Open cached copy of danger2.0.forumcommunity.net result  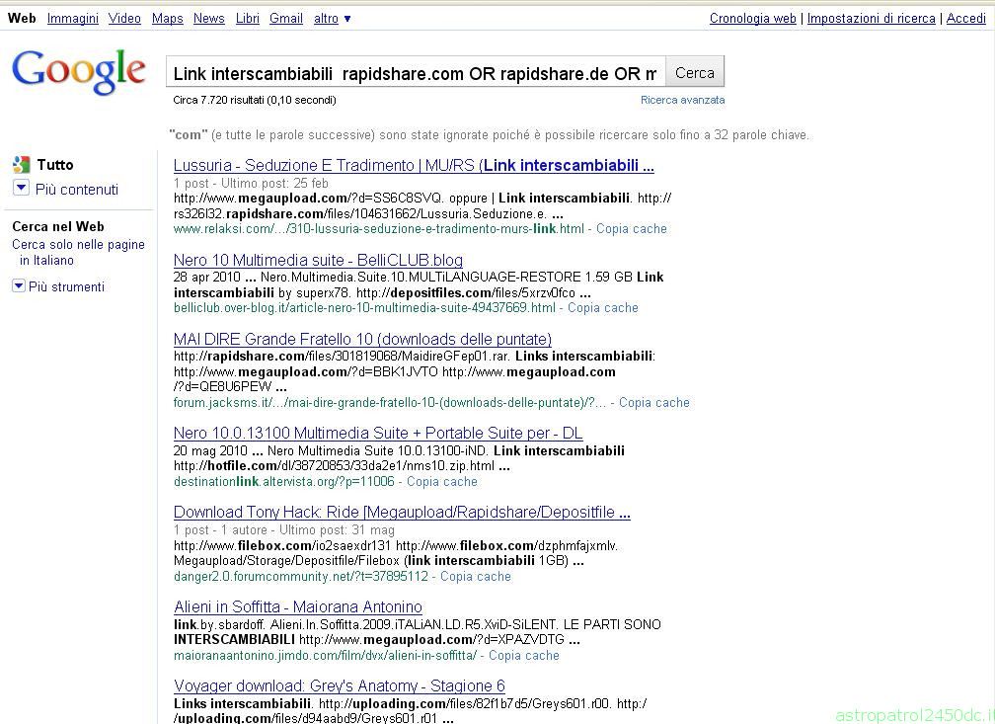click(476, 576)
